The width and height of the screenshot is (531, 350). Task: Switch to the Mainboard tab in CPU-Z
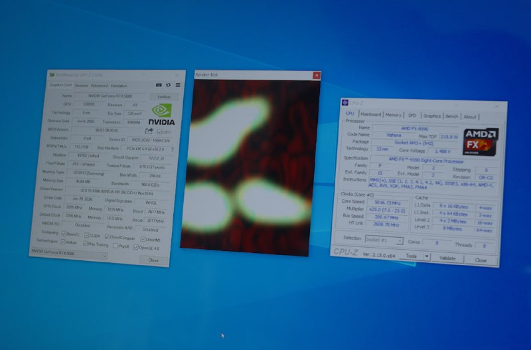pos(370,115)
